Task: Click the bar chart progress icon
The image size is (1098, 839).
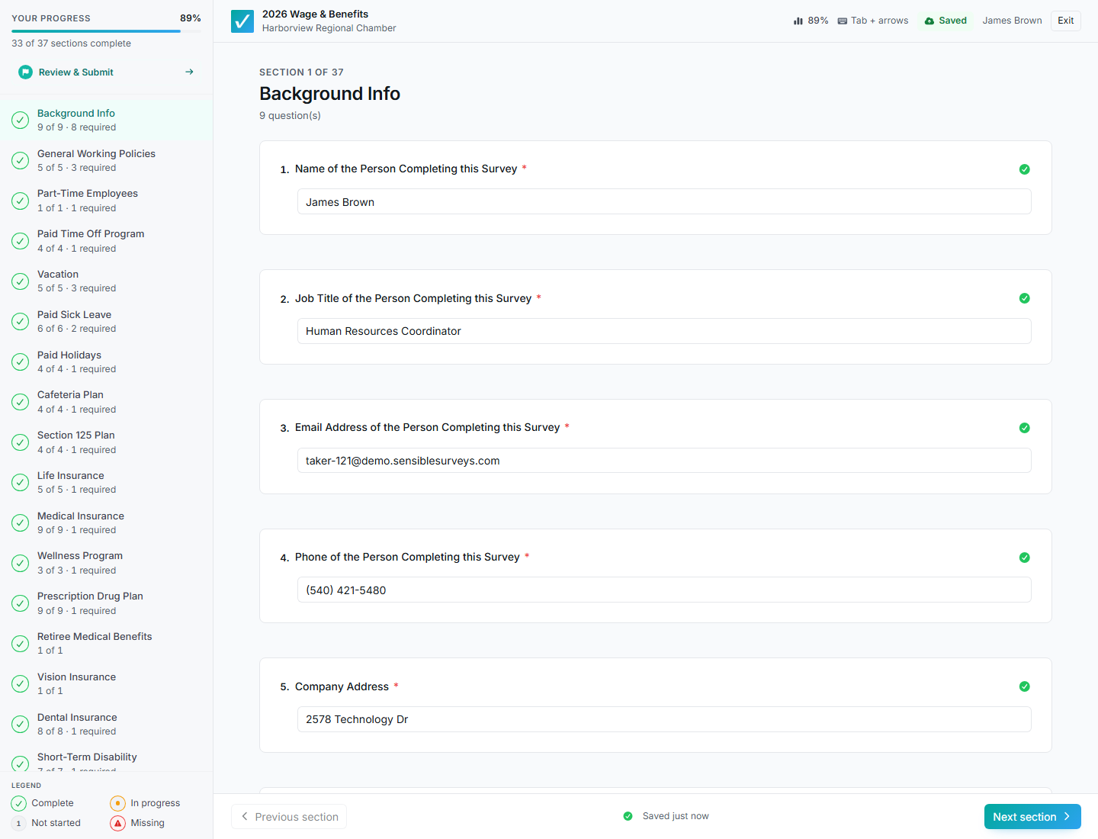Action: 798,21
